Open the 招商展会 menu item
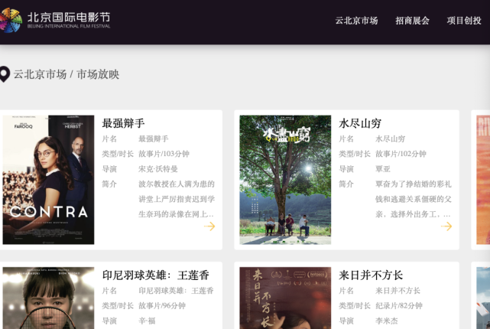 (412, 21)
